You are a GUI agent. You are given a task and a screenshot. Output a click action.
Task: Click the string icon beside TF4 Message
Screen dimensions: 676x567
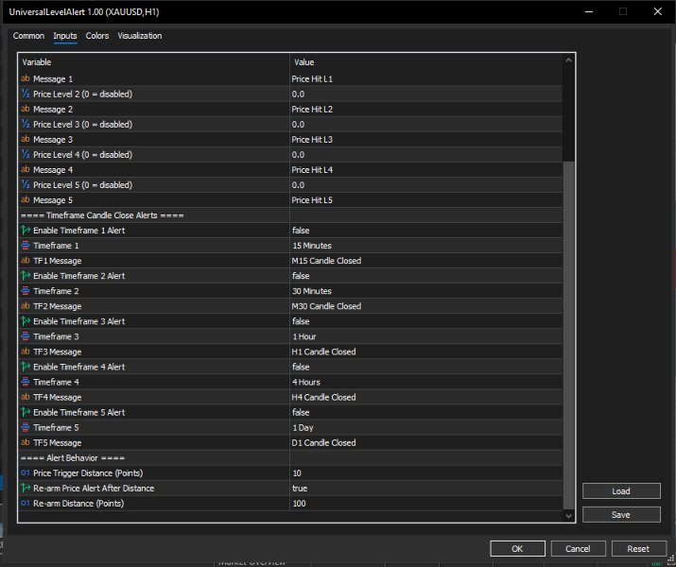tap(26, 397)
